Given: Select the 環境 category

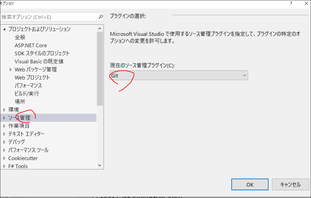Looking at the screenshot, I should point(14,110).
